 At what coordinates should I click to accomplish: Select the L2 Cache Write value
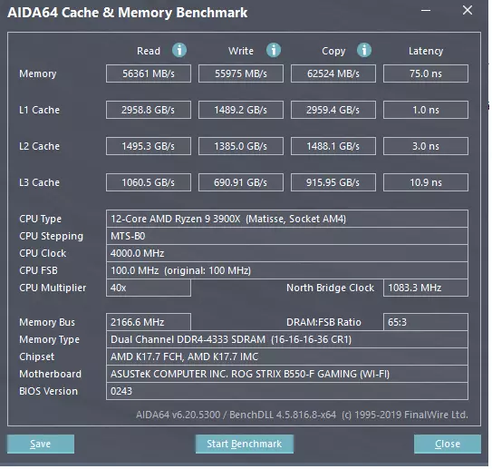click(241, 146)
